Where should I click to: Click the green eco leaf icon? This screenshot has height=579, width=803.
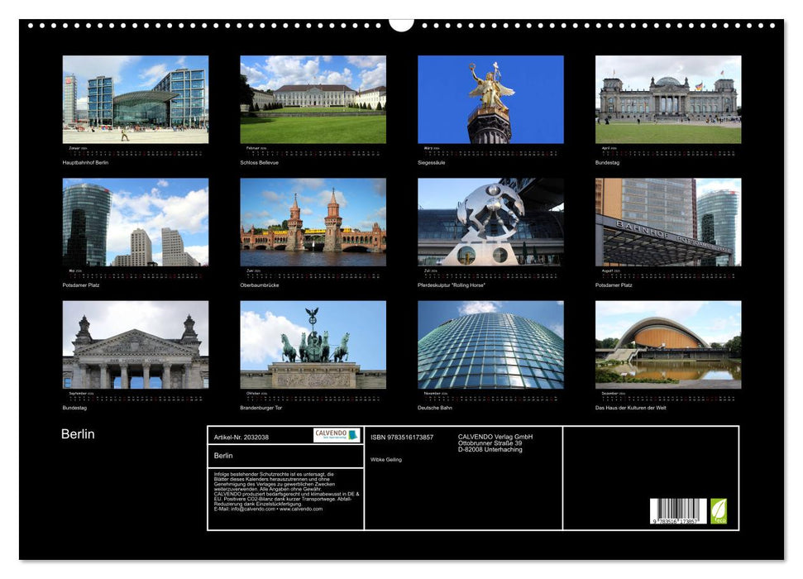click(719, 511)
